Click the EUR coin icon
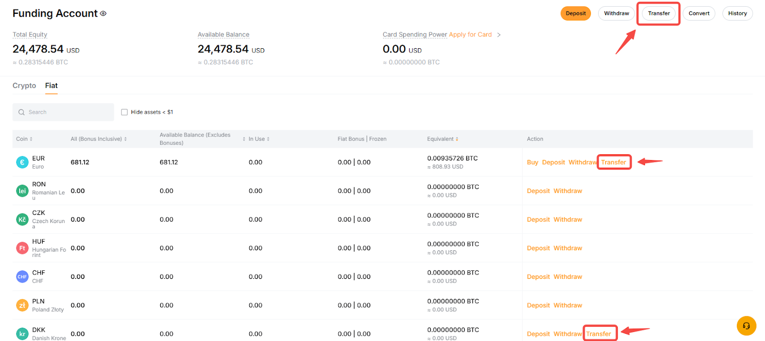765x341 pixels. [x=22, y=162]
